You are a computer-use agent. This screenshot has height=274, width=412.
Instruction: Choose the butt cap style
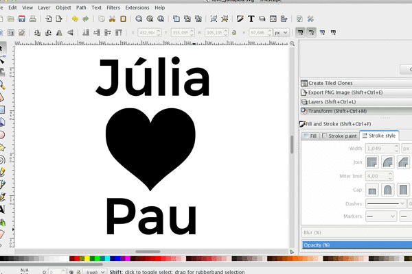(x=372, y=190)
